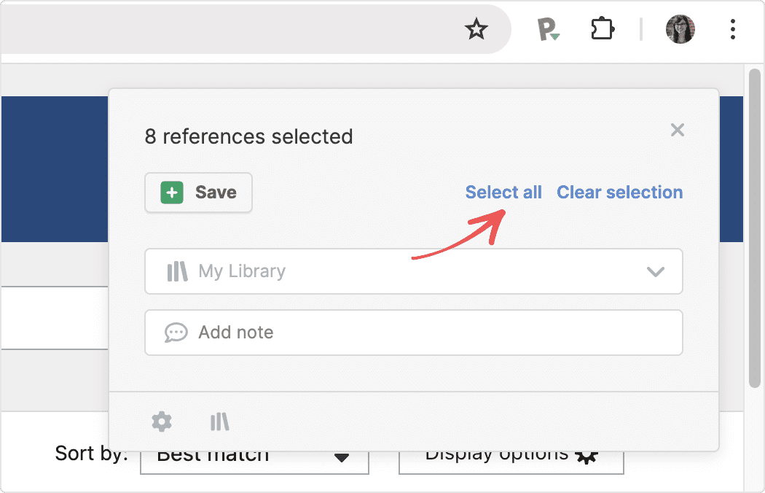765x493 pixels.
Task: Click the bookmark star in the address bar
Action: tap(476, 29)
